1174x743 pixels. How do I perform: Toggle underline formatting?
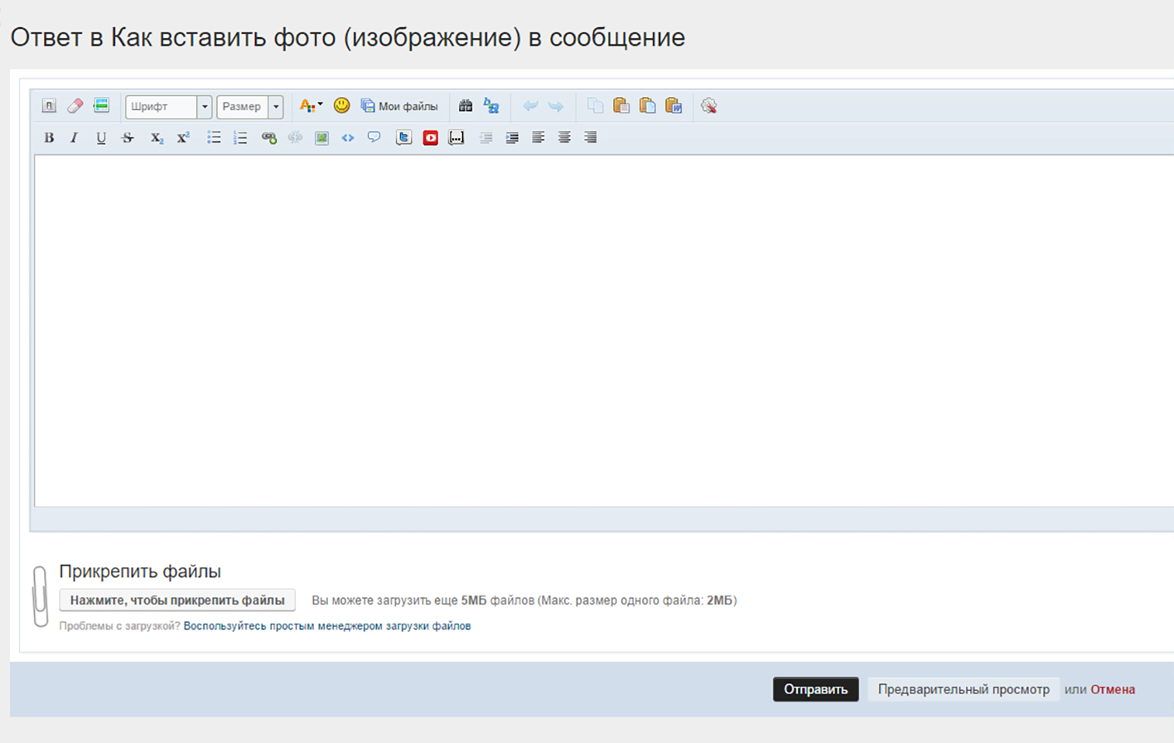coord(101,138)
